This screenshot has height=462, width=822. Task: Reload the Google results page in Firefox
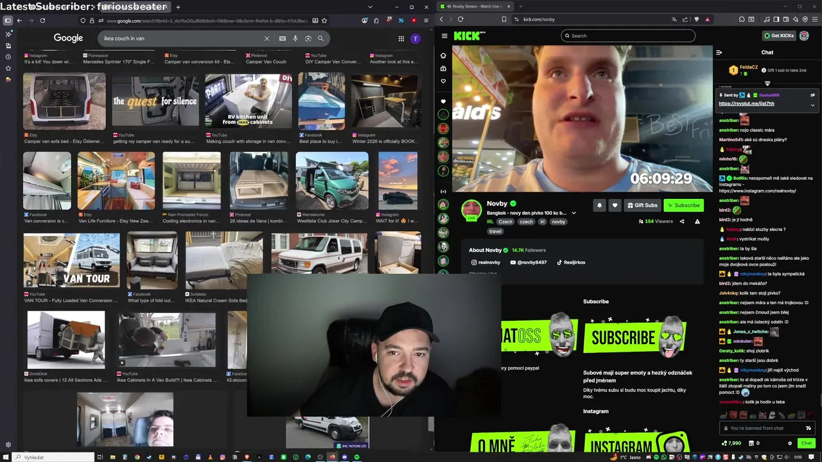[42, 21]
